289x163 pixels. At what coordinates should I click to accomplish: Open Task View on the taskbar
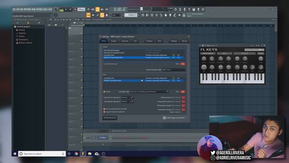tap(69, 153)
